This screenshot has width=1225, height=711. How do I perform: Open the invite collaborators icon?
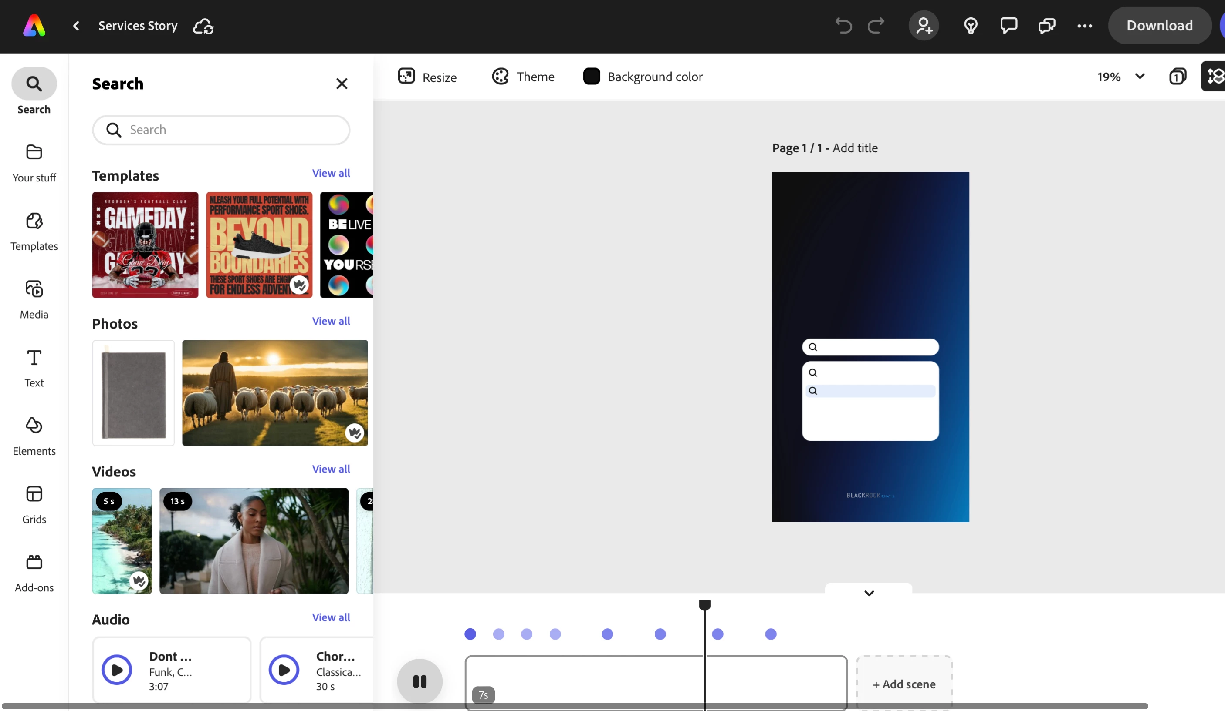[924, 26]
